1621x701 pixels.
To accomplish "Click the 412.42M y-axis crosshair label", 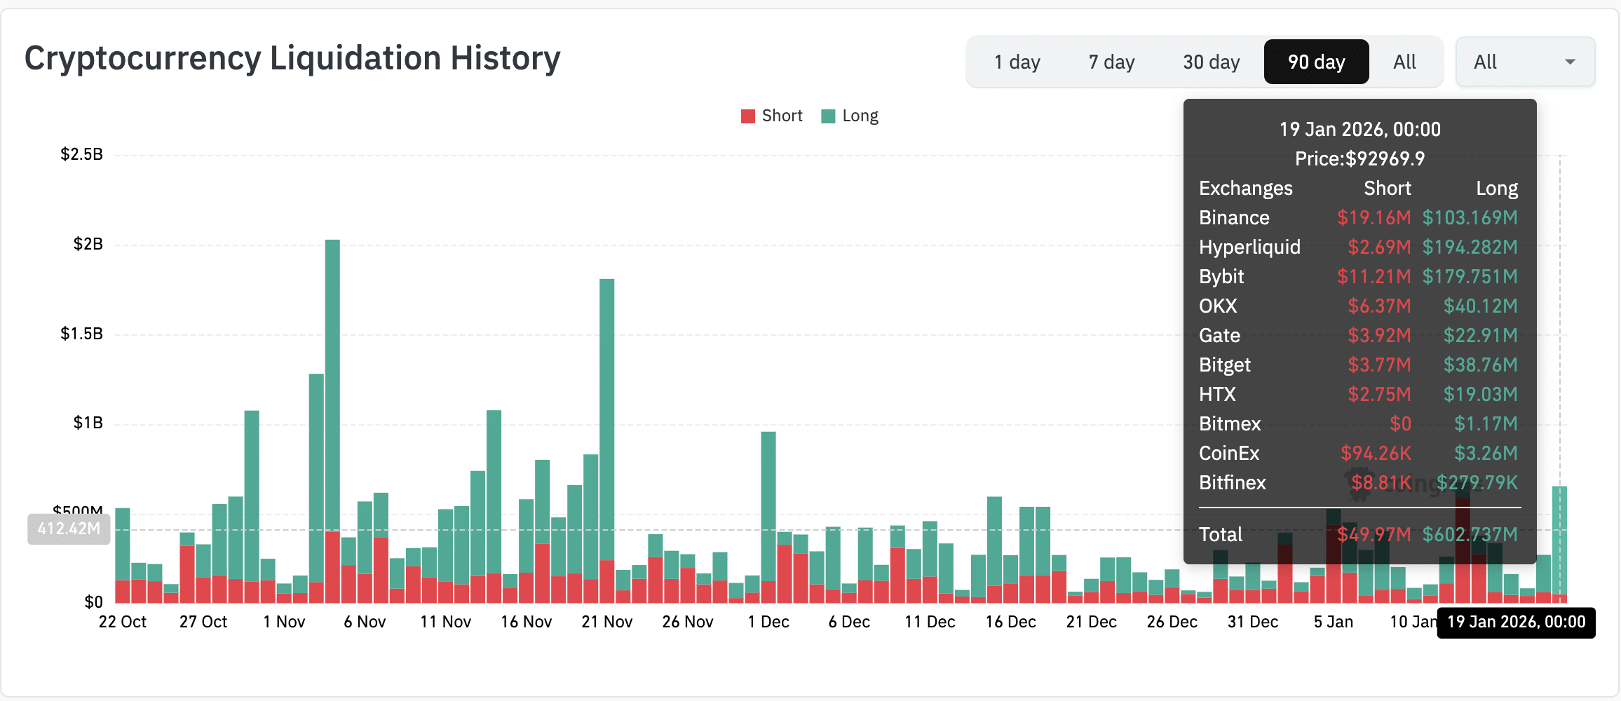I will 69,529.
